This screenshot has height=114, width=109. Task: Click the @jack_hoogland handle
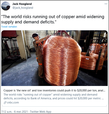(x=23, y=8)
